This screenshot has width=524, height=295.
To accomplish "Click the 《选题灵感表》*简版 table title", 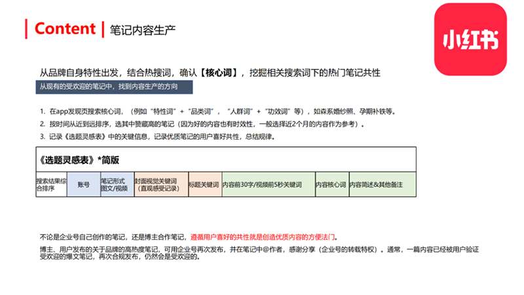I will 79,160.
